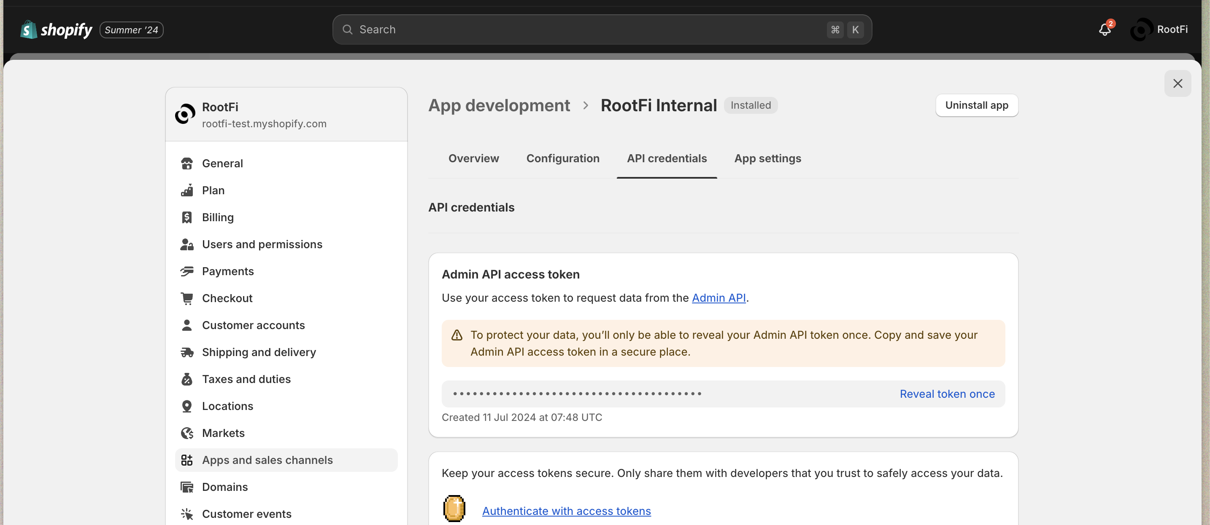The height and width of the screenshot is (525, 1210).
Task: Go to Taxes and duties settings
Action: coord(246,379)
